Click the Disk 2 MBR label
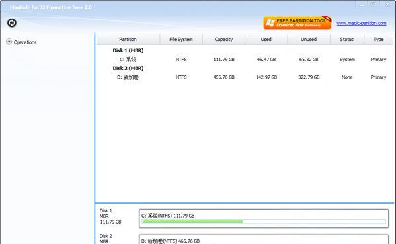396x244 pixels. pos(106,239)
